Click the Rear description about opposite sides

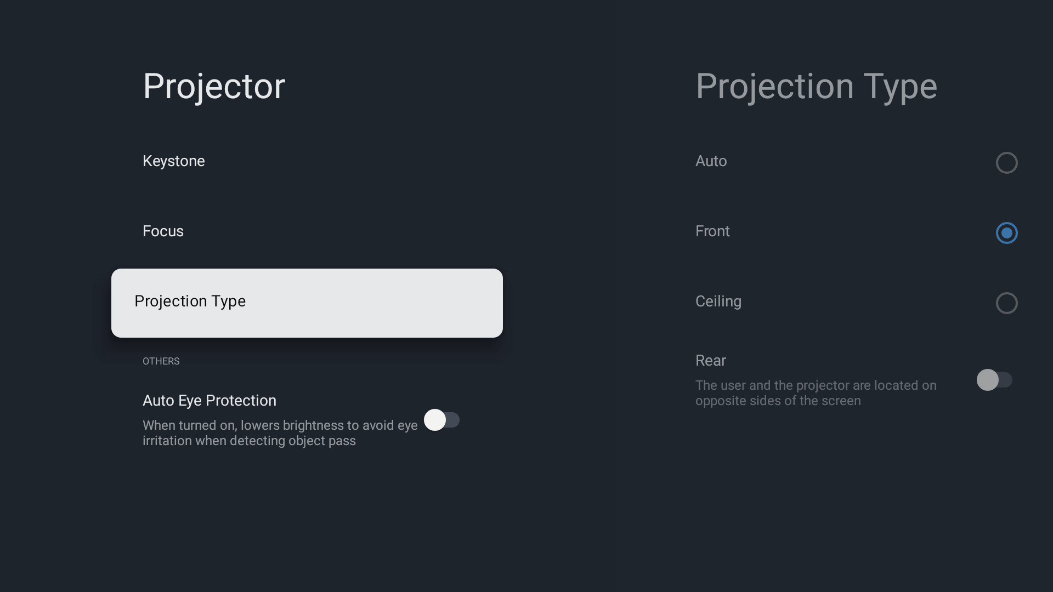pos(816,393)
